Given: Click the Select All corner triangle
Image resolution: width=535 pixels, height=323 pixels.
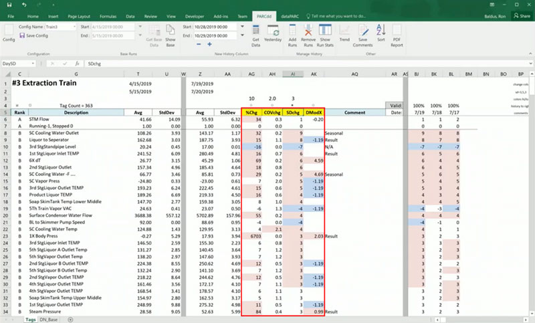Looking at the screenshot, I should [x=8, y=74].
